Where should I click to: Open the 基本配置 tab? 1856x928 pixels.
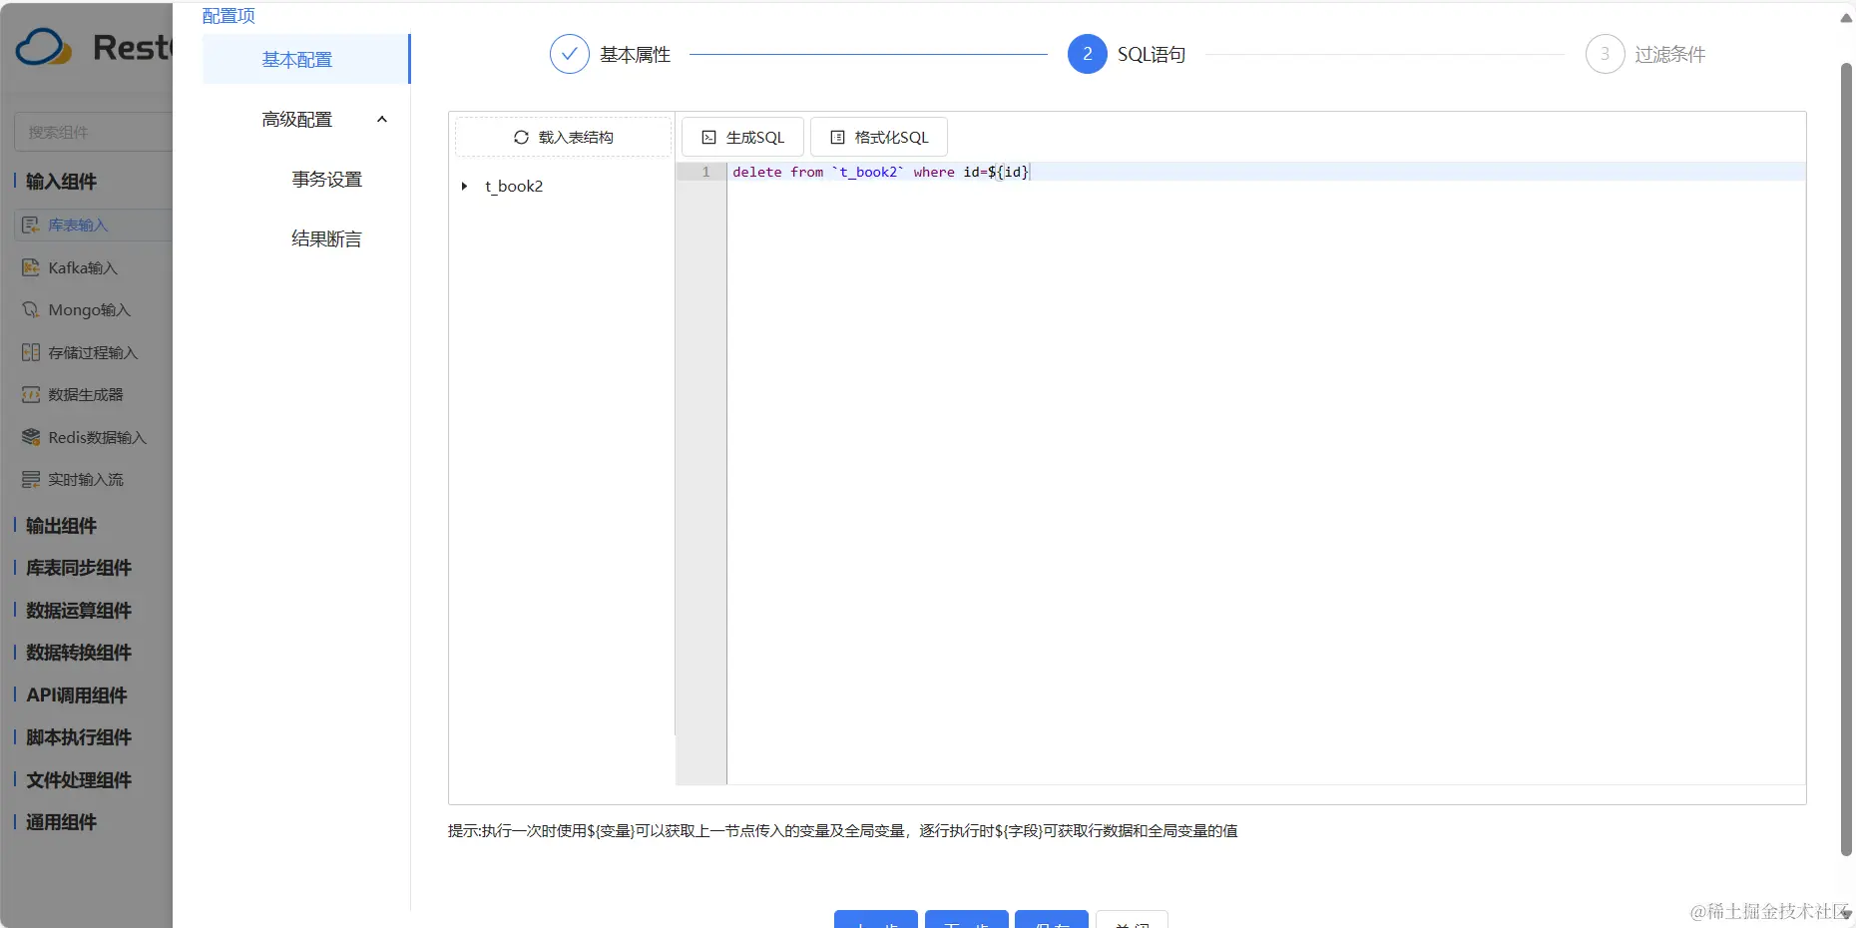(305, 59)
